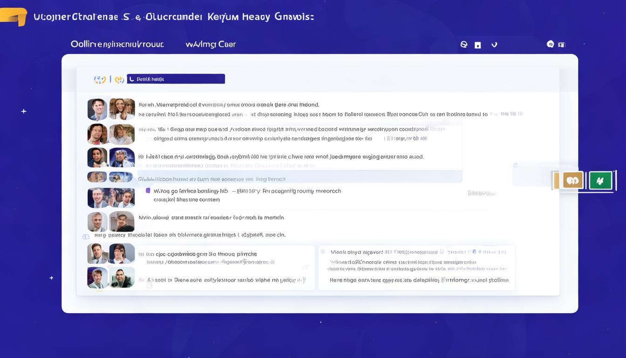Image resolution: width=626 pixels, height=358 pixels.
Task: Open the first conversation row starting "Soreh"
Action: coord(298,110)
